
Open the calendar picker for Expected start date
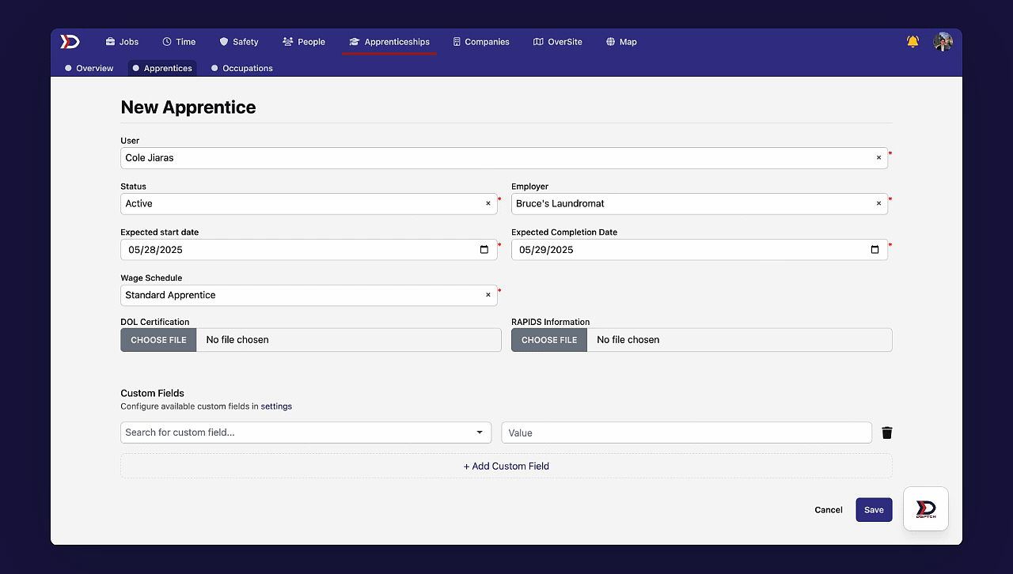pyautogui.click(x=484, y=250)
